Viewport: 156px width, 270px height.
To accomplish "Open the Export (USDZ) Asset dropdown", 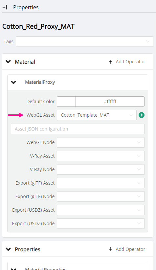I will (x=100, y=210).
